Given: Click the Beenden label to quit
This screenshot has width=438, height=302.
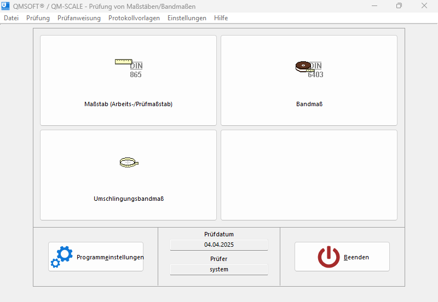Looking at the screenshot, I should pyautogui.click(x=356, y=257).
